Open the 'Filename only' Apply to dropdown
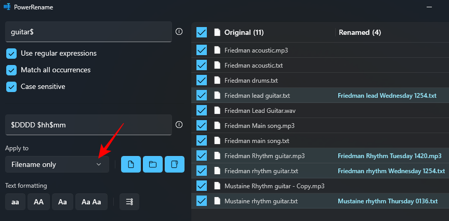 57,164
